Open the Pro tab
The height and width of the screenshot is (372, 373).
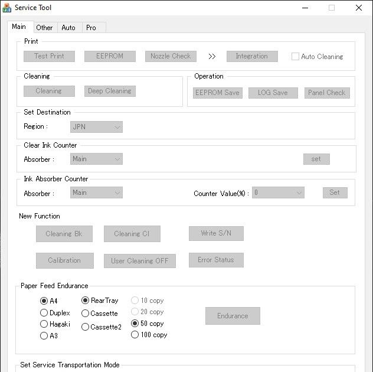[x=91, y=27]
